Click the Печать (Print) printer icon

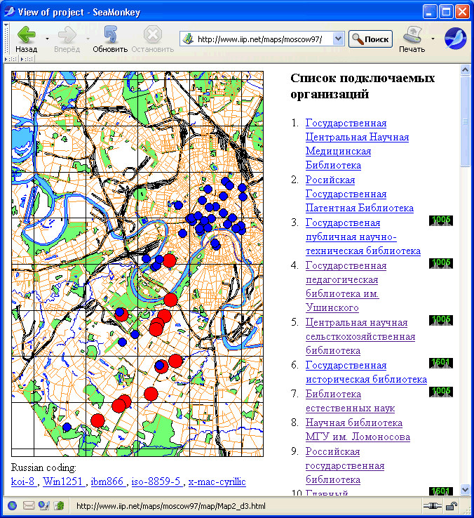point(412,34)
